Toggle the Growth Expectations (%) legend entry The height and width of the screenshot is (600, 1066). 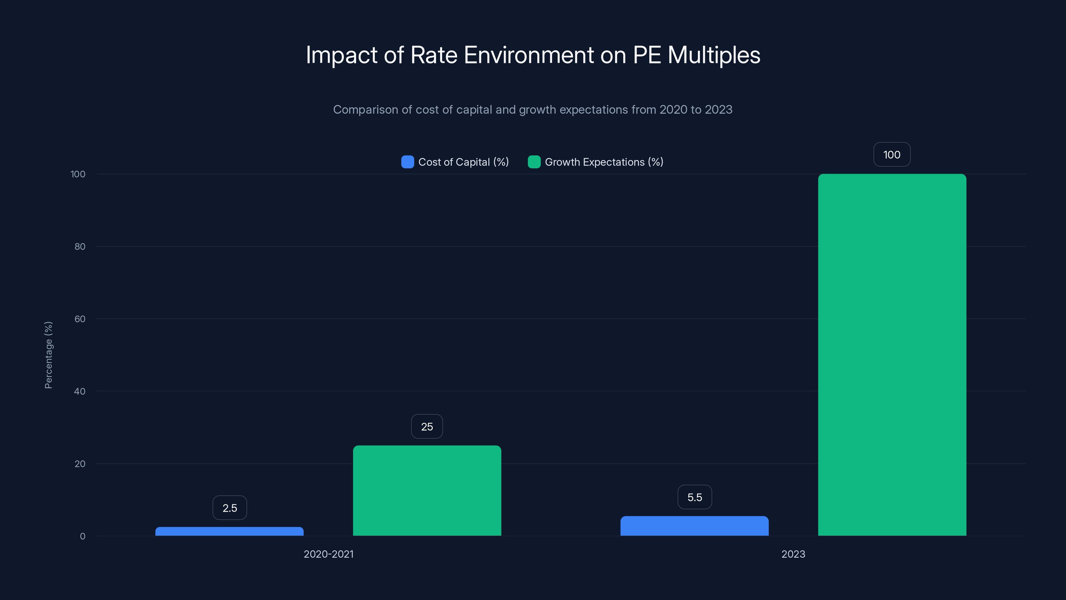[596, 162]
